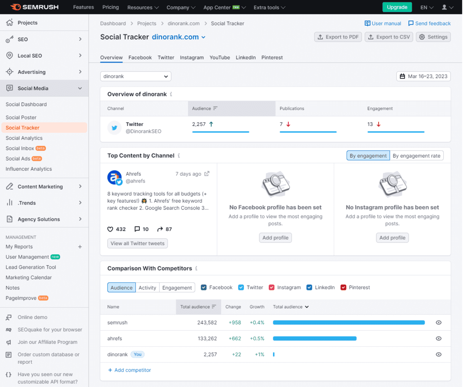The image size is (465, 387).
Task: Click the SEO key icon
Action: (x=10, y=39)
